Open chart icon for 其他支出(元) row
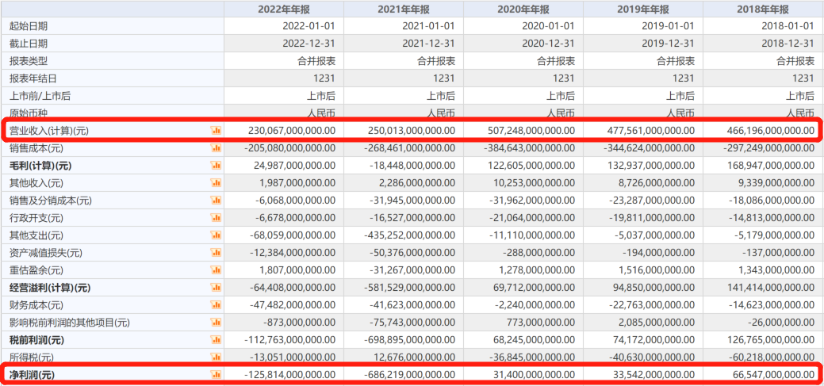824x386 pixels. pyautogui.click(x=216, y=235)
